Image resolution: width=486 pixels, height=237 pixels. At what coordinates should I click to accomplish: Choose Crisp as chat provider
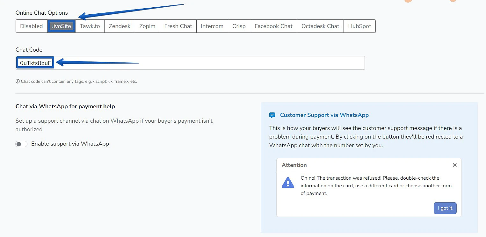(239, 26)
